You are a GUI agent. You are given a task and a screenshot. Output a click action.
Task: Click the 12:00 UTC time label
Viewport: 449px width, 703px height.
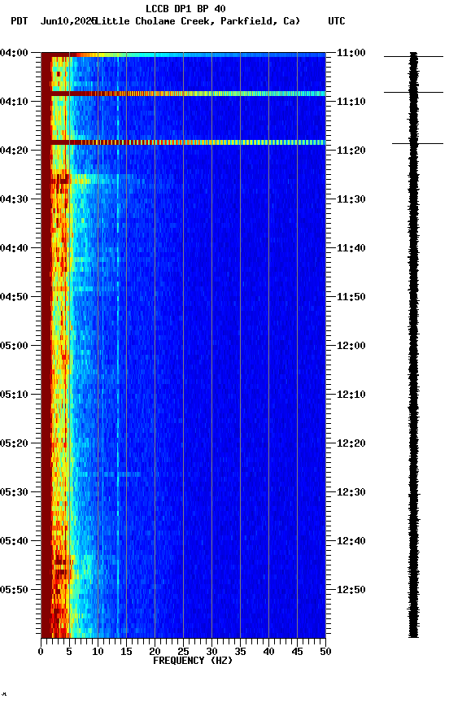351,346
